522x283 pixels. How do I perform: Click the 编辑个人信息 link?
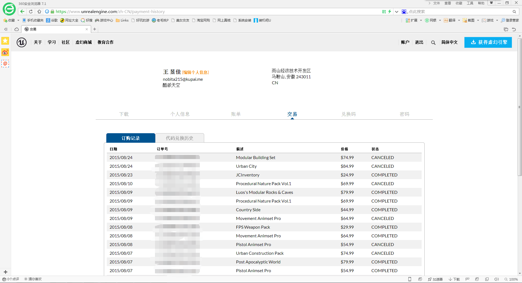[x=195, y=72]
